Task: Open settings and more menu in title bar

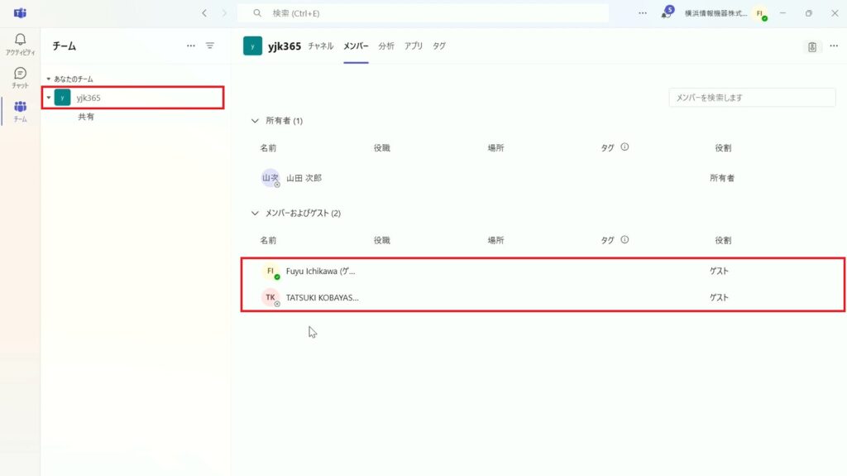Action: 643,13
